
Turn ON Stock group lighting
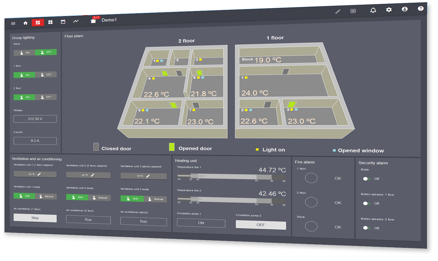tap(24, 52)
